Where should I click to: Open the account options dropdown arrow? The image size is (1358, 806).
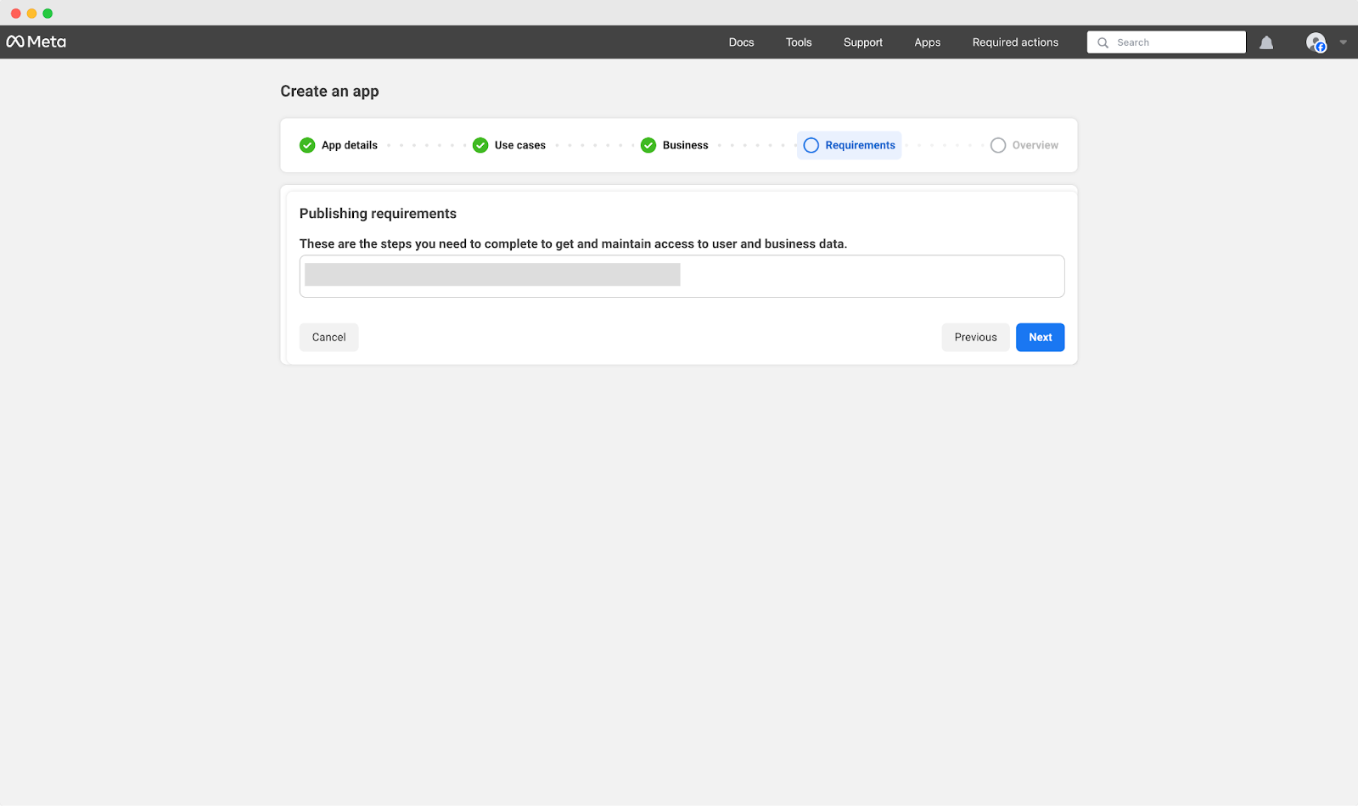(1343, 42)
